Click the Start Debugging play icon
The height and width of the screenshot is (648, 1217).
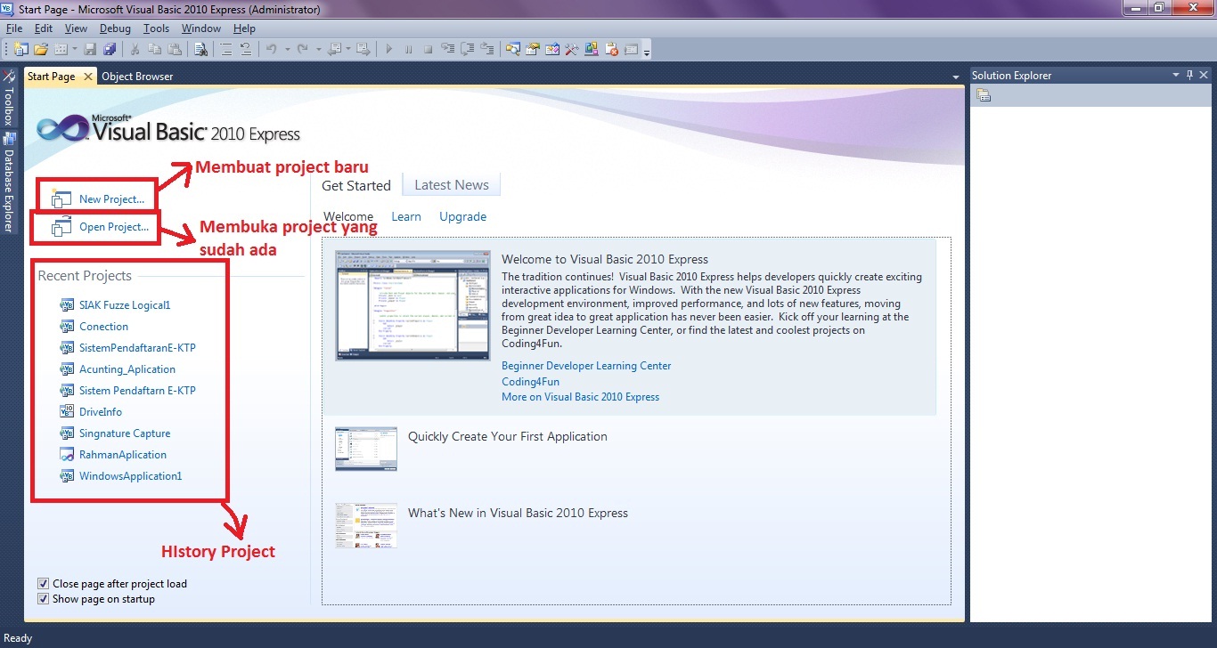[389, 49]
